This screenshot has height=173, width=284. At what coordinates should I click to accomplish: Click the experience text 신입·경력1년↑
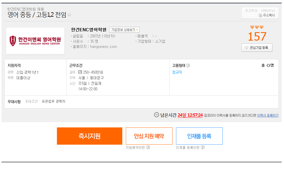[28, 72]
